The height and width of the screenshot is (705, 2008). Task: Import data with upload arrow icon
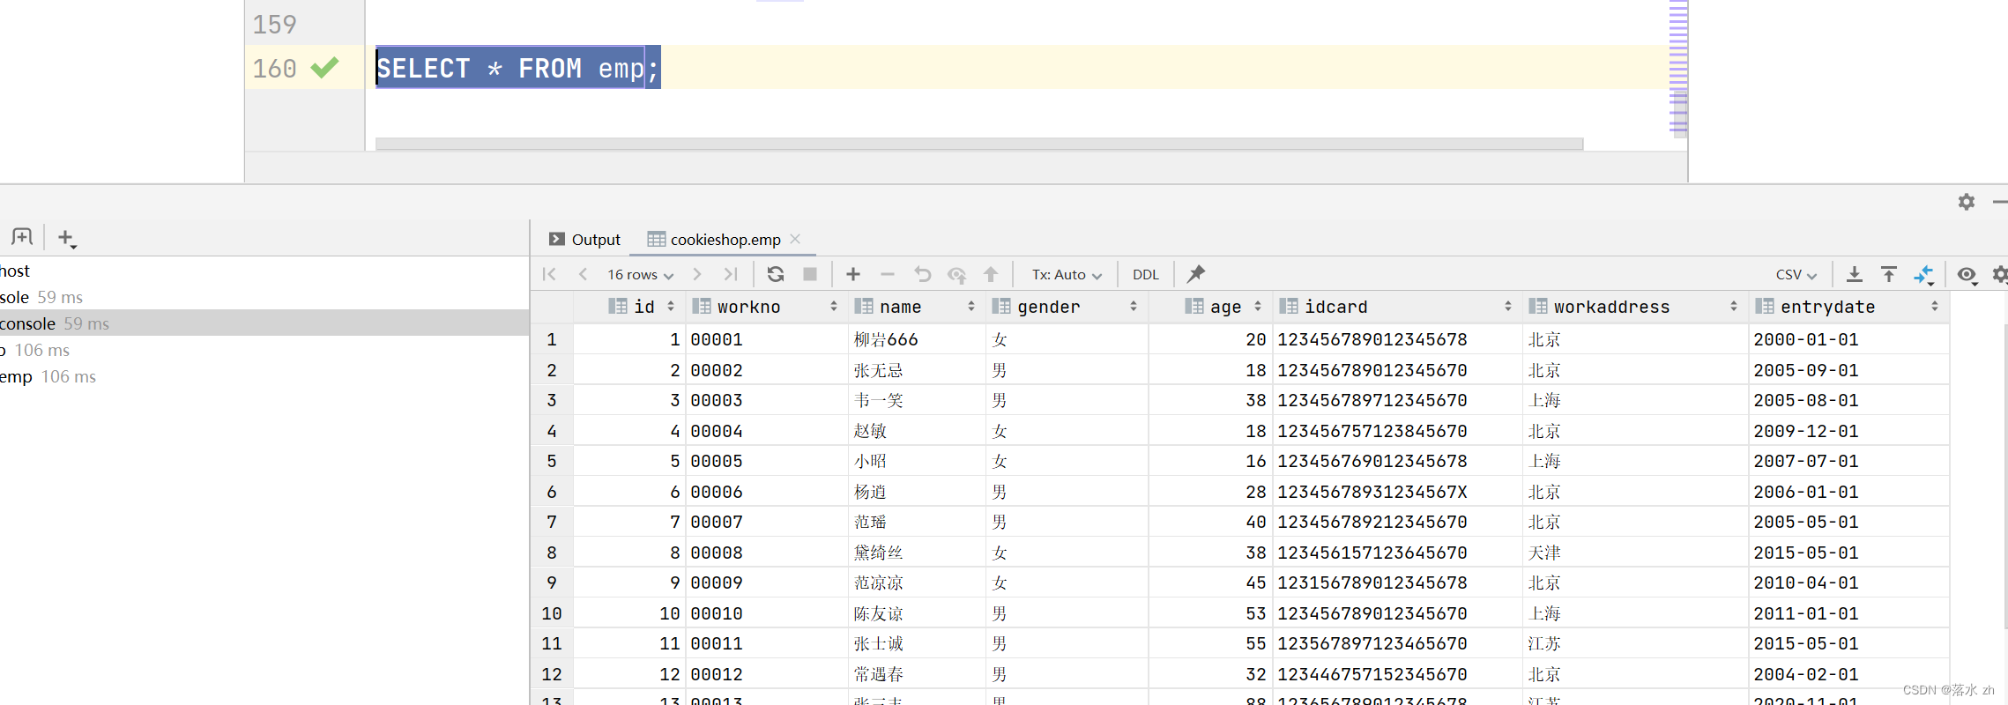pyautogui.click(x=1889, y=274)
